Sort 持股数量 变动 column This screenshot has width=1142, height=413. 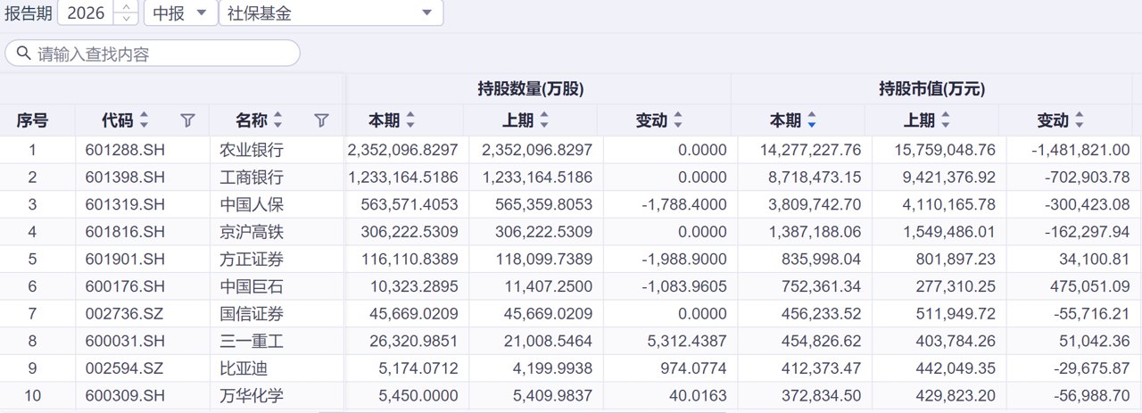point(678,120)
